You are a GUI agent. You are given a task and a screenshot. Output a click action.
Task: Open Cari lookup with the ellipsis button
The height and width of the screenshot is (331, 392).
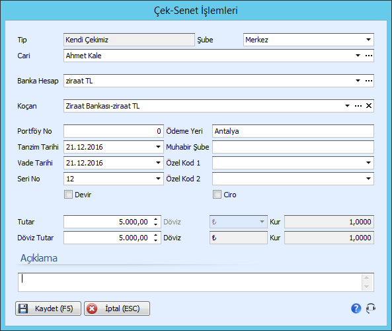[369, 56]
